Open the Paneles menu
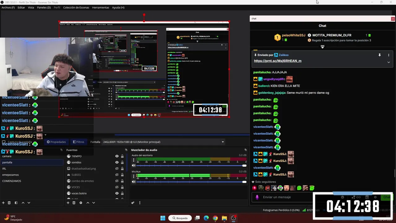The width and height of the screenshot is (396, 223). click(44, 7)
